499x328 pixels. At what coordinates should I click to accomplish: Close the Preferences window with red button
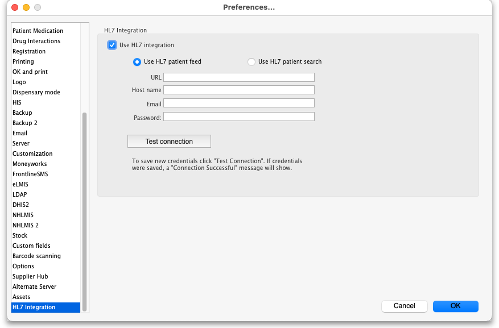point(15,7)
